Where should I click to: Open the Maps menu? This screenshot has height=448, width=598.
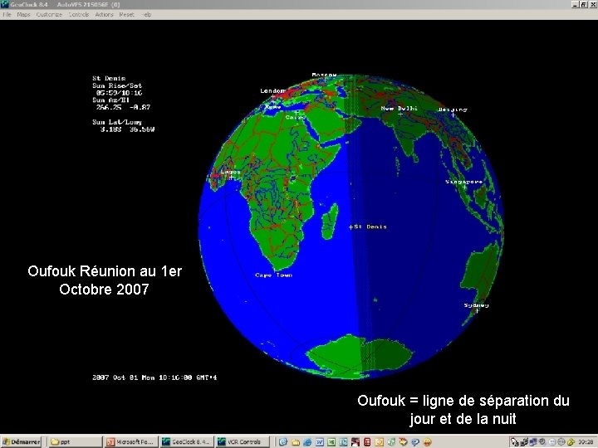pos(23,14)
